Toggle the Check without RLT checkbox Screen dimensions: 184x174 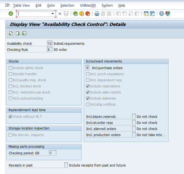(10, 117)
